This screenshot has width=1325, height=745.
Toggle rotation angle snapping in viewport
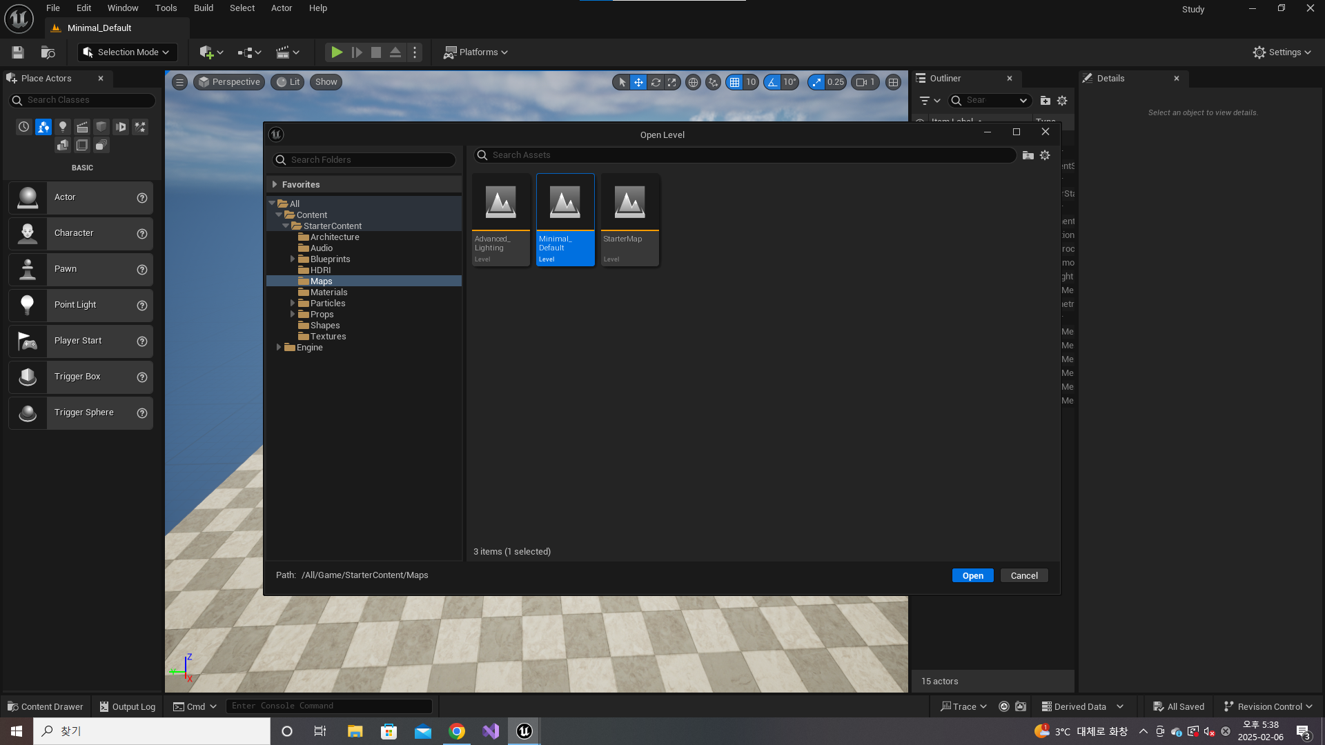tap(772, 82)
